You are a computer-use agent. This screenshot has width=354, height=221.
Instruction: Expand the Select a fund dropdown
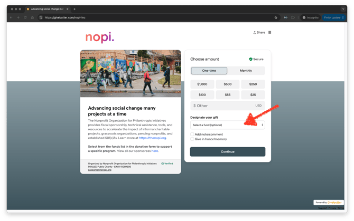pos(227,125)
